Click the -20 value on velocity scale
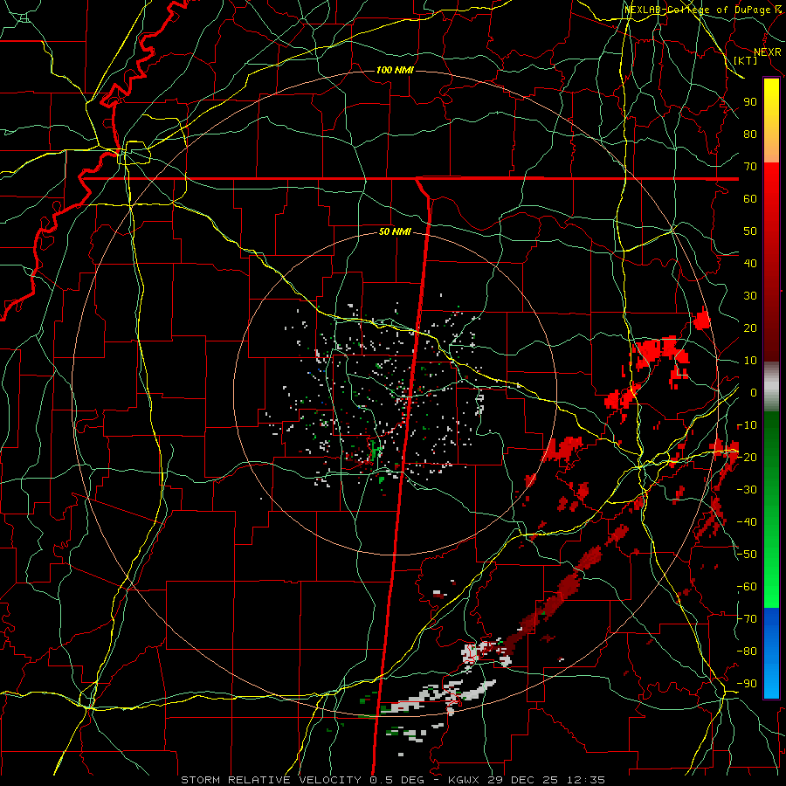Image resolution: width=786 pixels, height=786 pixels. pyautogui.click(x=747, y=457)
